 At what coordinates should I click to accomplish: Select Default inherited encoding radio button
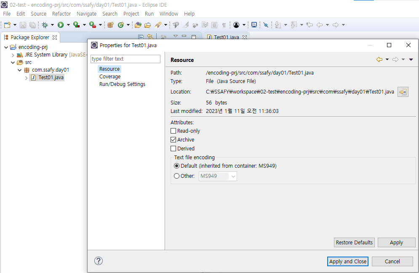(176, 166)
